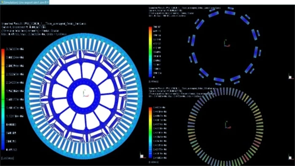Screen dimensions: 295x166
Task: Click the coordinate triad in the magnet loss view
Action: pos(227,43)
